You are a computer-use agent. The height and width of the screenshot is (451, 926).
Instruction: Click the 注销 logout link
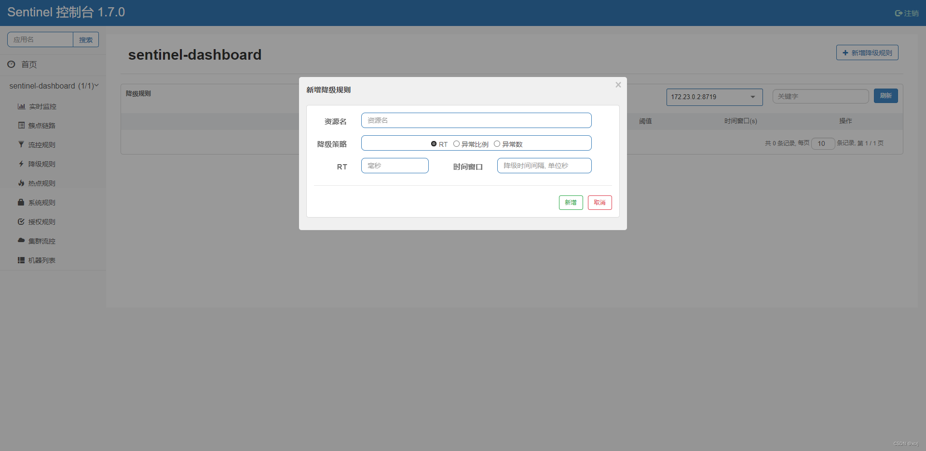[x=907, y=13]
